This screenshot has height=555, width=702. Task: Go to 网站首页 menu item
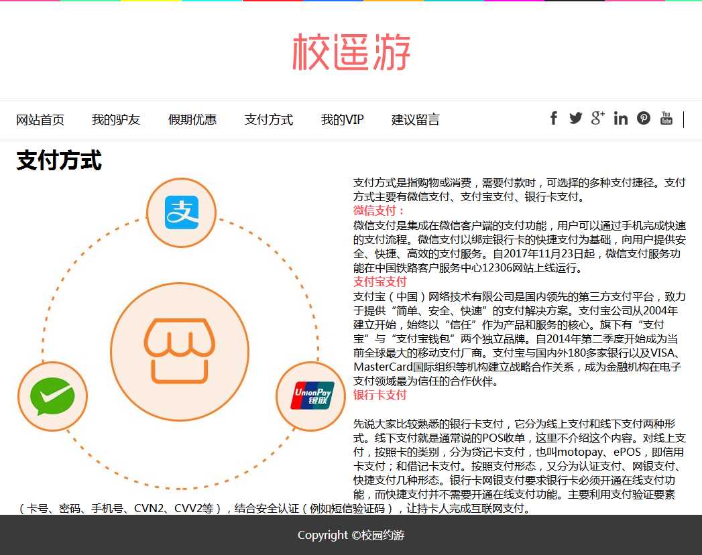point(40,120)
